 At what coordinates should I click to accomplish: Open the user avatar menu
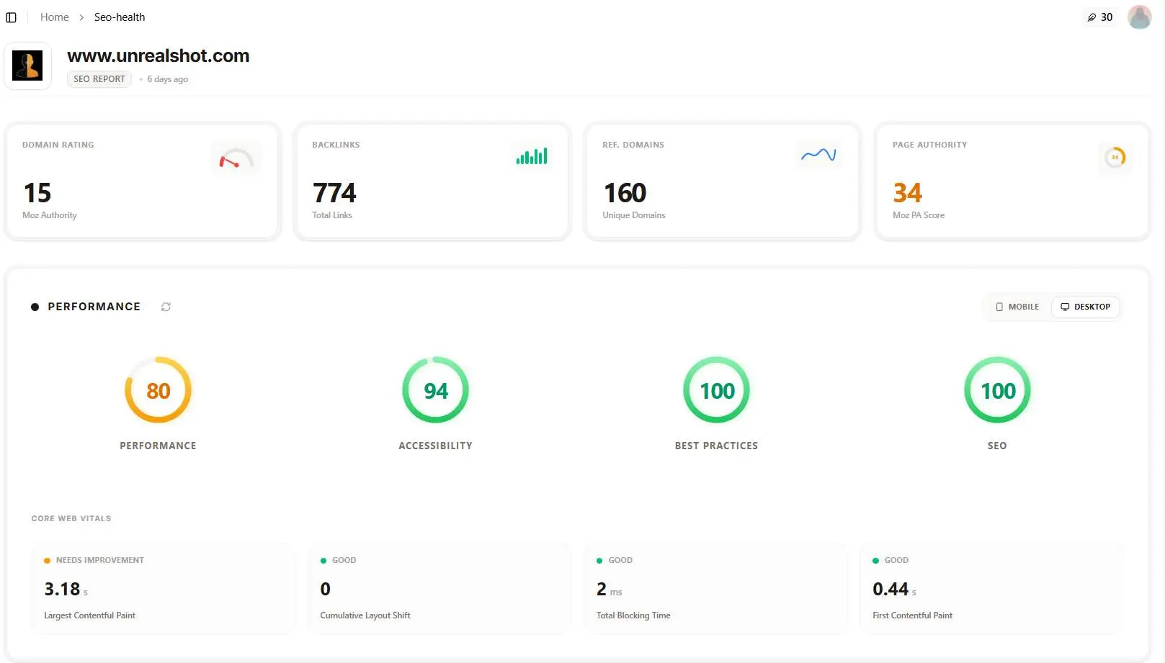tap(1139, 17)
